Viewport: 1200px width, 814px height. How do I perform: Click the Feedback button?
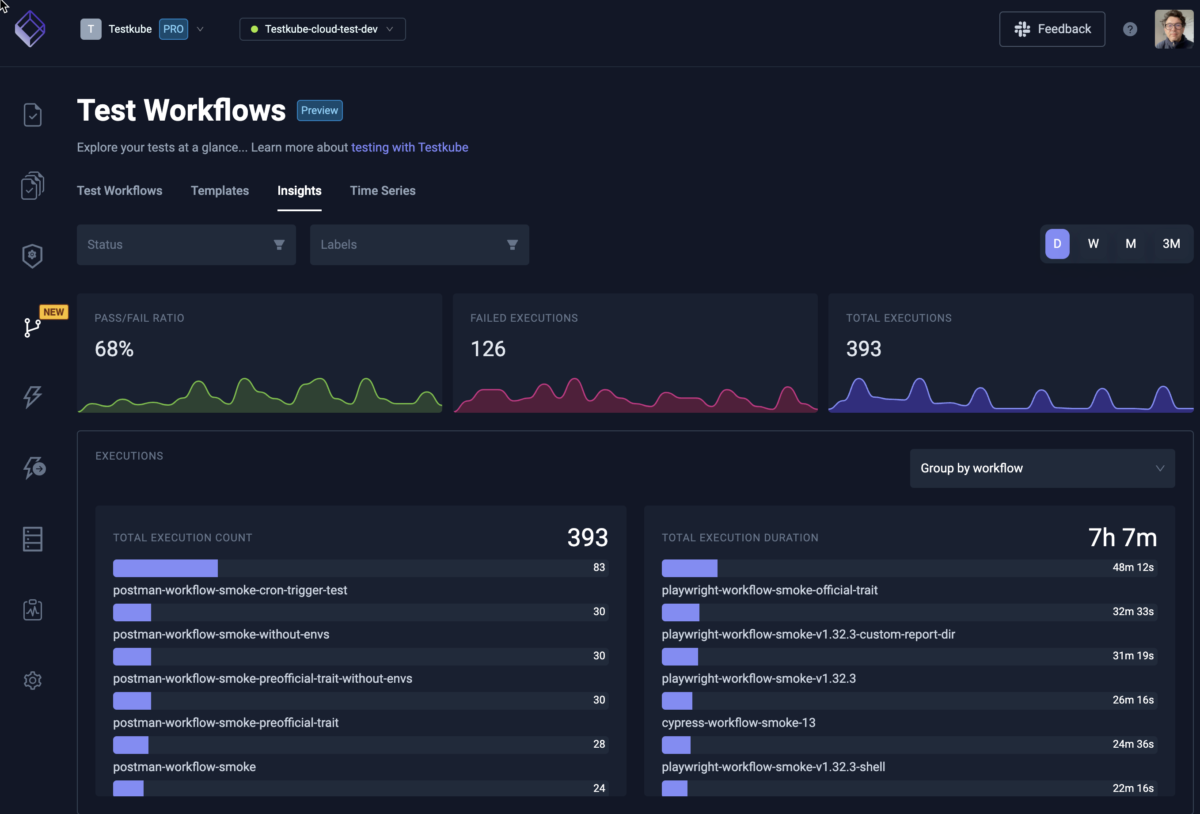coord(1052,30)
